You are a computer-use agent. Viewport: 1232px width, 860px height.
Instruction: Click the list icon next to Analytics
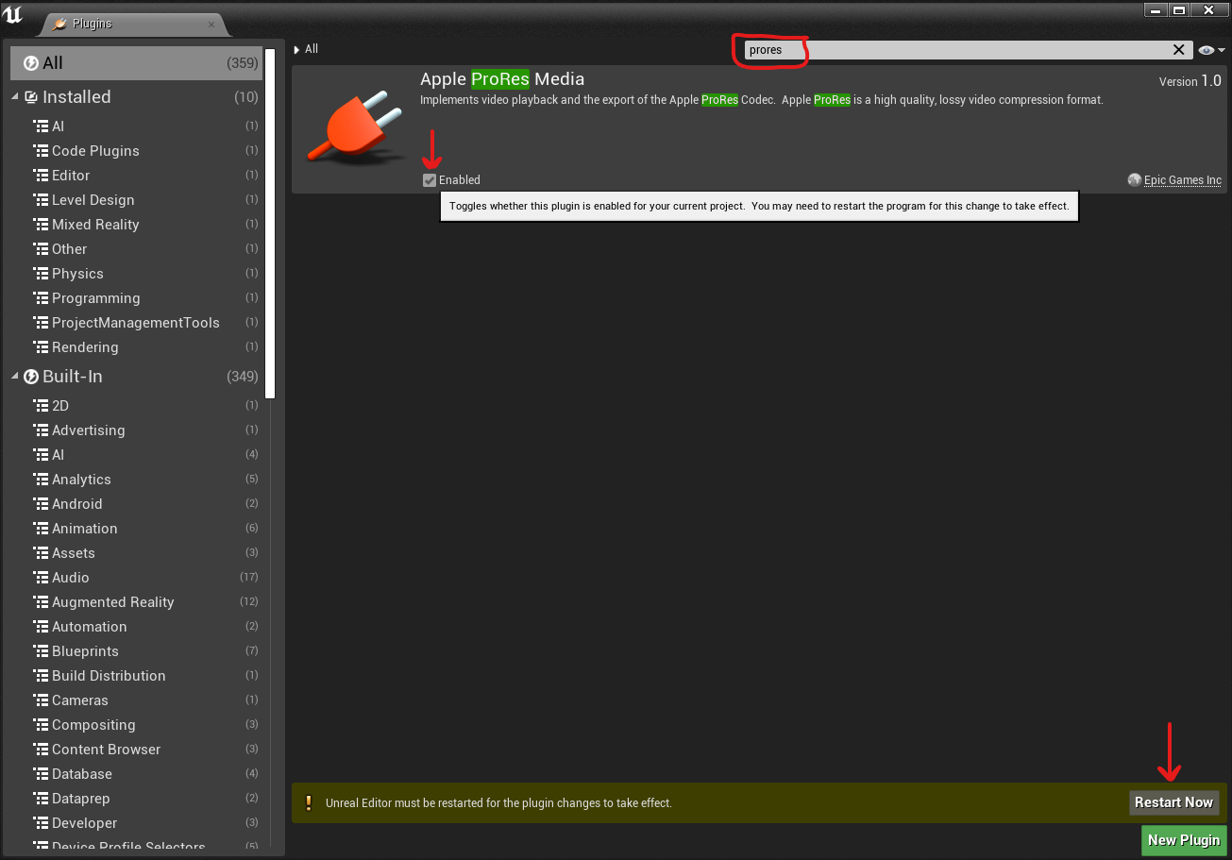(41, 480)
